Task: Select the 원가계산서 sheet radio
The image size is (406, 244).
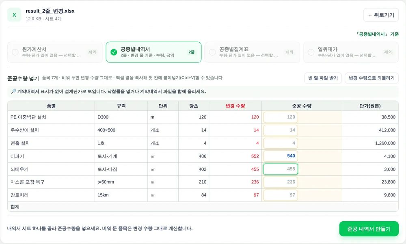Action: [x=15, y=52]
